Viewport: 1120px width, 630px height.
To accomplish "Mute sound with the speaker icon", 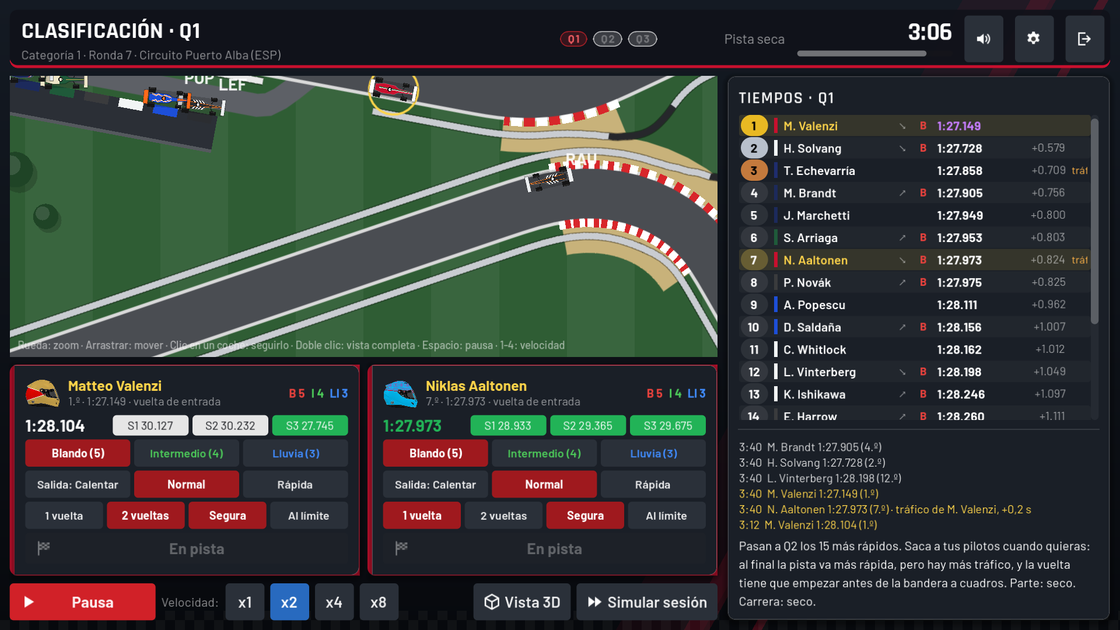I will [984, 38].
